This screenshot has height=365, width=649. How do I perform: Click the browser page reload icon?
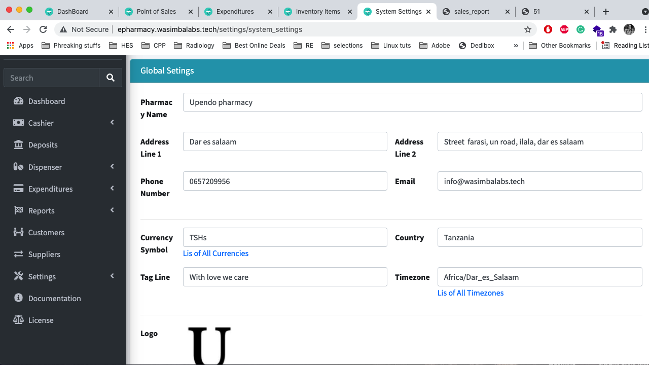click(x=43, y=29)
